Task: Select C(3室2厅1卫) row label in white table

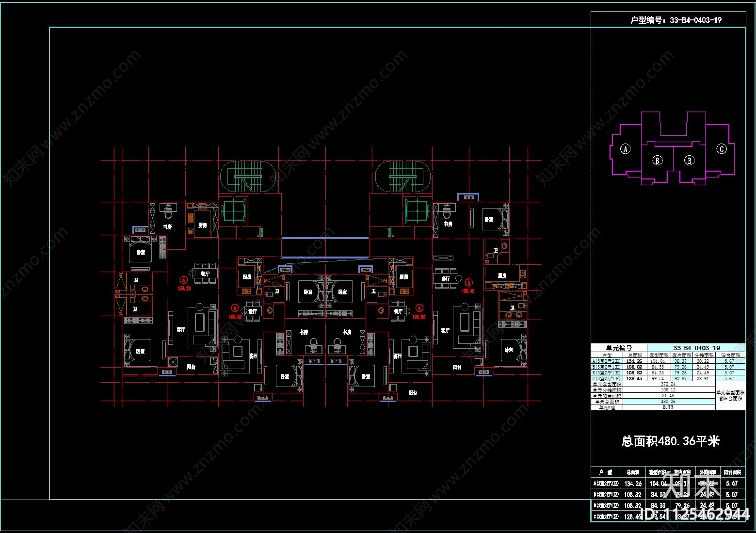Action: coord(607,378)
